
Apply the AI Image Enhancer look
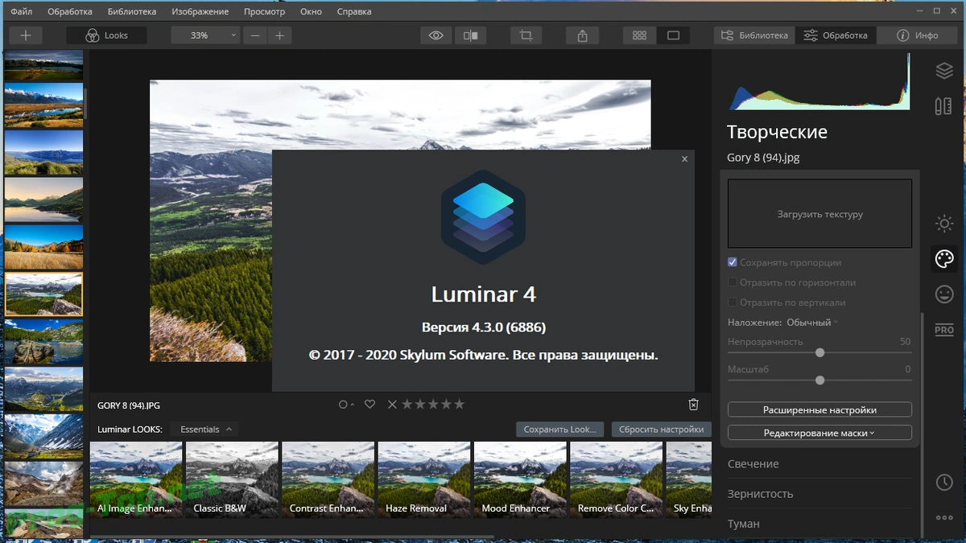click(x=136, y=479)
